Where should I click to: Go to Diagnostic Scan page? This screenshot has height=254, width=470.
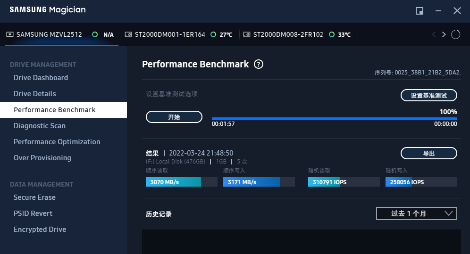tap(40, 126)
